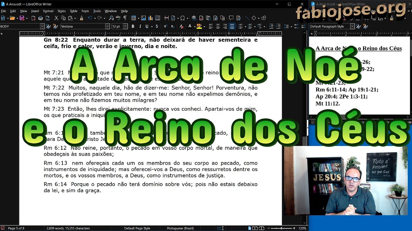Click Portuguese (Brazil) language field
The image size is (412, 231).
pos(180,228)
